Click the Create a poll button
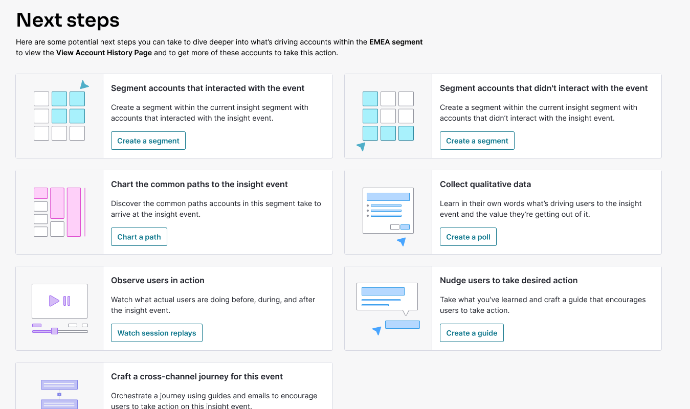Image resolution: width=690 pixels, height=409 pixels. point(469,237)
